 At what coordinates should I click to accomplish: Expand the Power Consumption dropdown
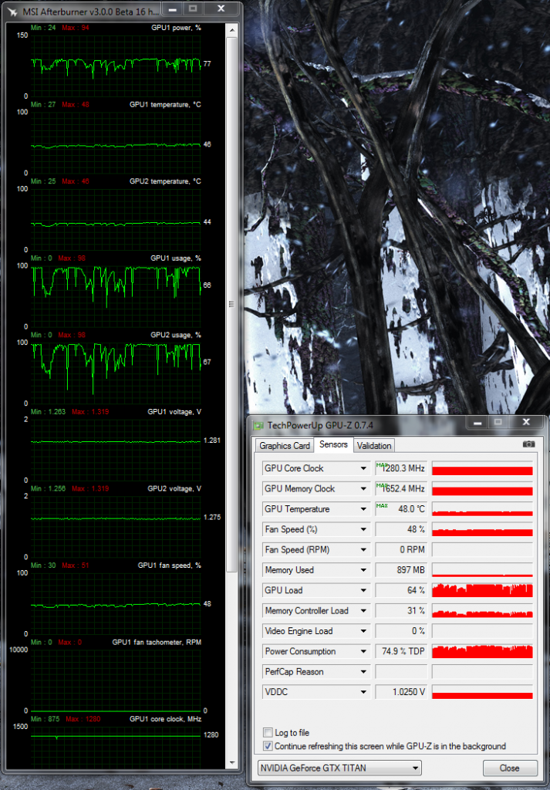[363, 651]
